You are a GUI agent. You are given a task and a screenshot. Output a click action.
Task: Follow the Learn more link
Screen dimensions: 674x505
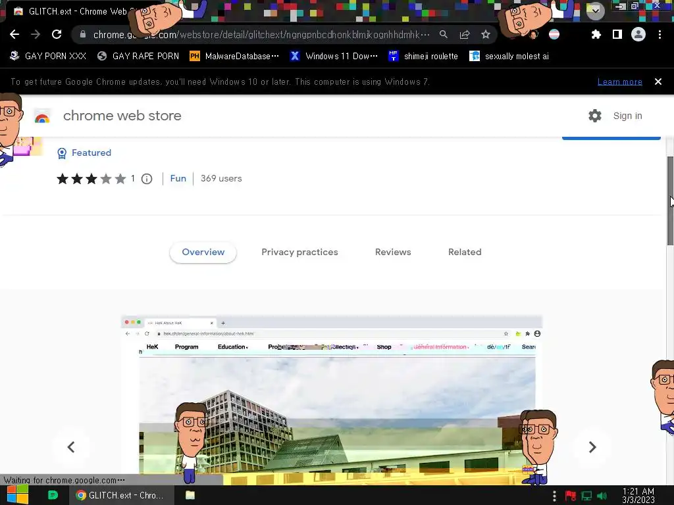click(x=619, y=82)
